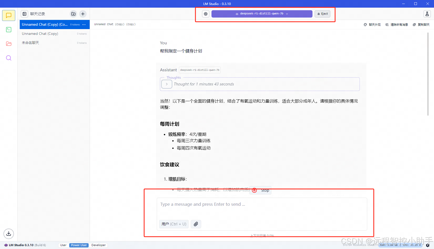Click the RAM usage indicator in status bar
Image resolution: width=434 pixels, height=249 pixels.
[389, 245]
